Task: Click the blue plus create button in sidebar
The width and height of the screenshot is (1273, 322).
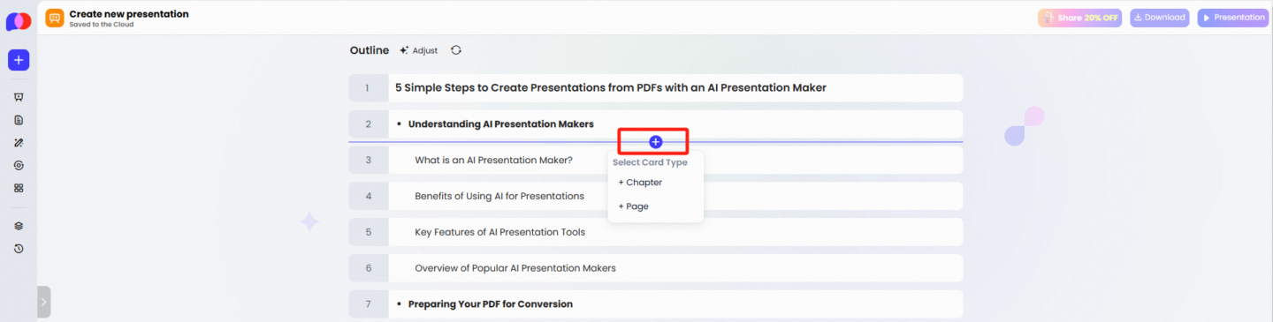Action: click(x=19, y=60)
